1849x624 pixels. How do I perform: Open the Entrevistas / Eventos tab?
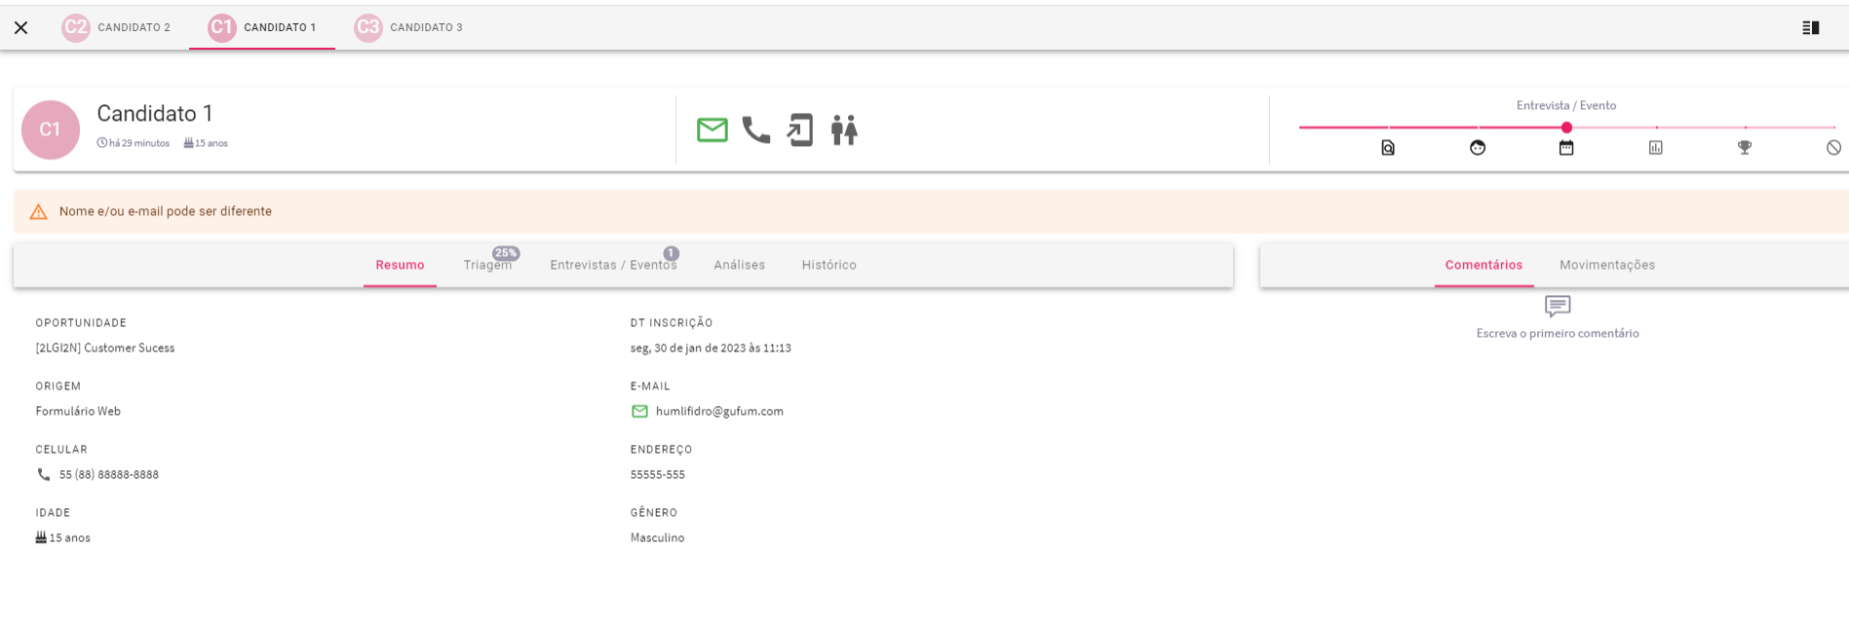613,265
